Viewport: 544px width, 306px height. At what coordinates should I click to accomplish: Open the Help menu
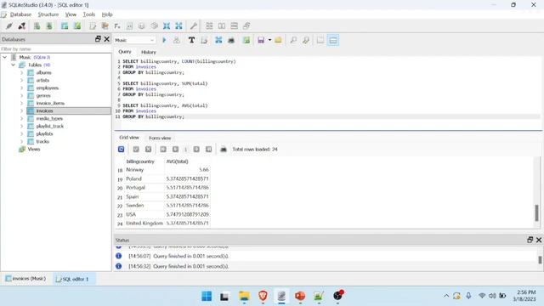pyautogui.click(x=107, y=14)
